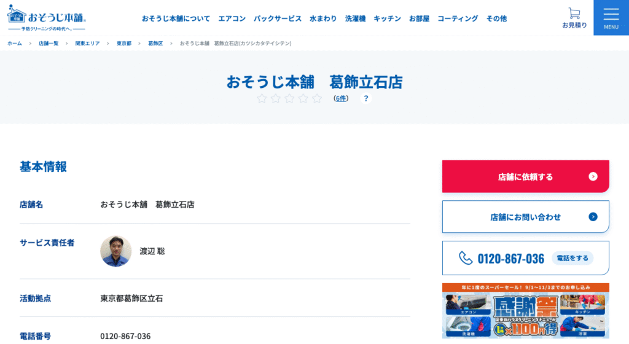
Task: Open the 感謝祭 sale banner
Action: click(526, 311)
